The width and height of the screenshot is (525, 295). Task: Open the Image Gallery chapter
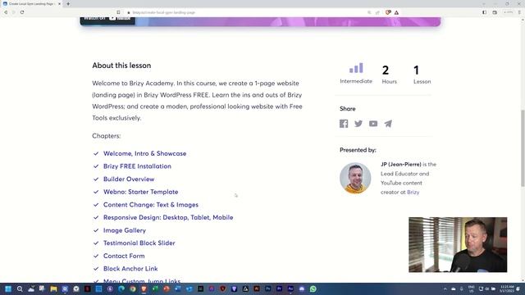click(124, 230)
